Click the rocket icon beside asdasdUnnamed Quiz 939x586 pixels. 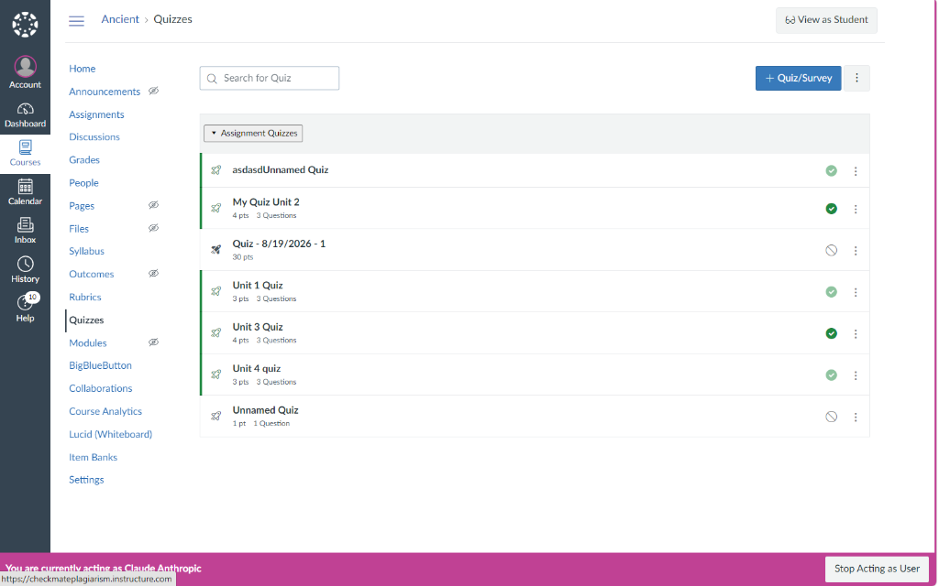coord(216,170)
